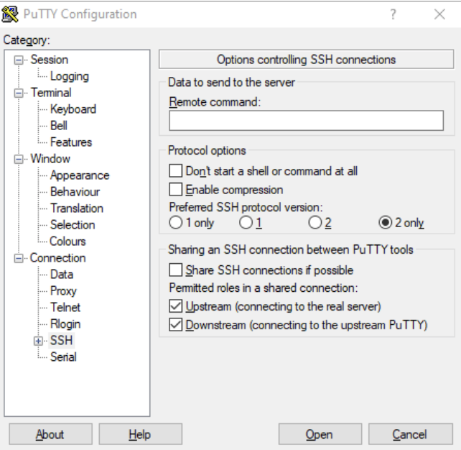Viewport: 461px width, 450px height.
Task: Select SSH protocol version 2
Action: tap(315, 223)
